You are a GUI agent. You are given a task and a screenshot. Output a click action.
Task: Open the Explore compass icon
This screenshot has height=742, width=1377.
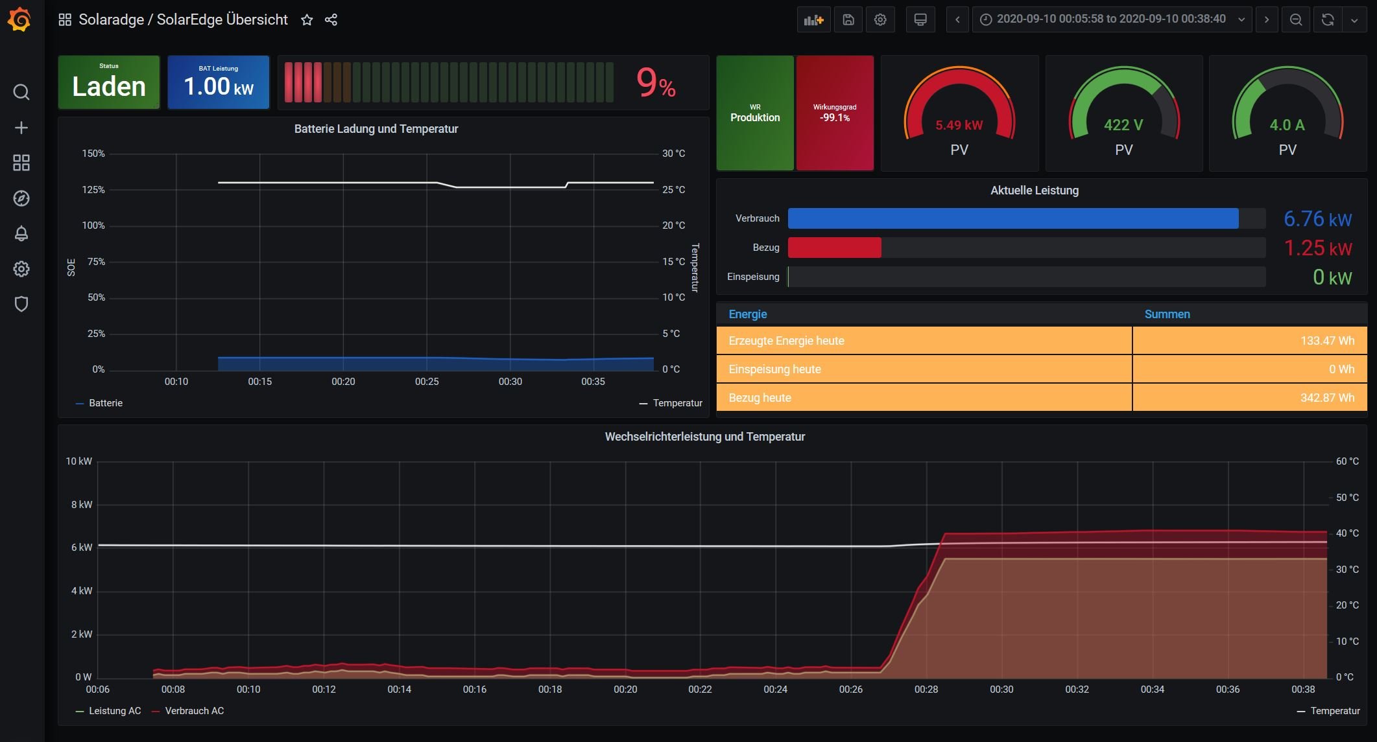click(x=21, y=198)
